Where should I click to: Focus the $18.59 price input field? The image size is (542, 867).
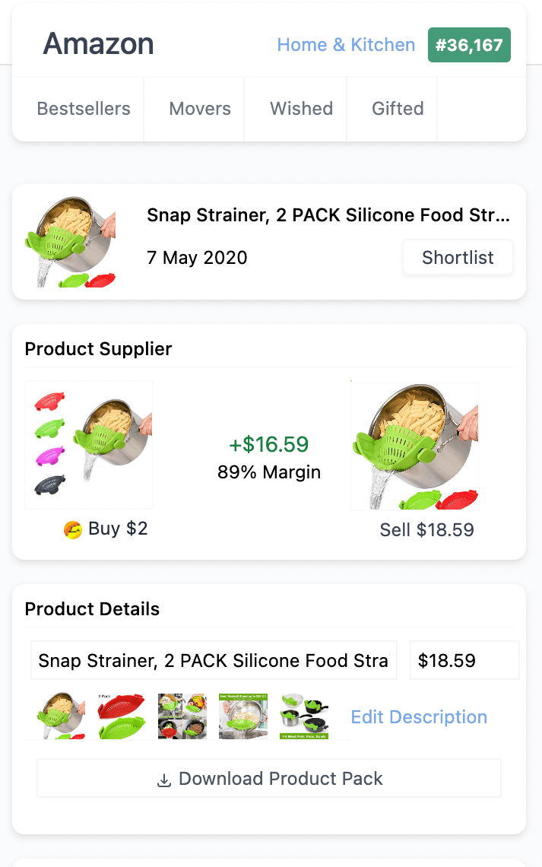(464, 660)
